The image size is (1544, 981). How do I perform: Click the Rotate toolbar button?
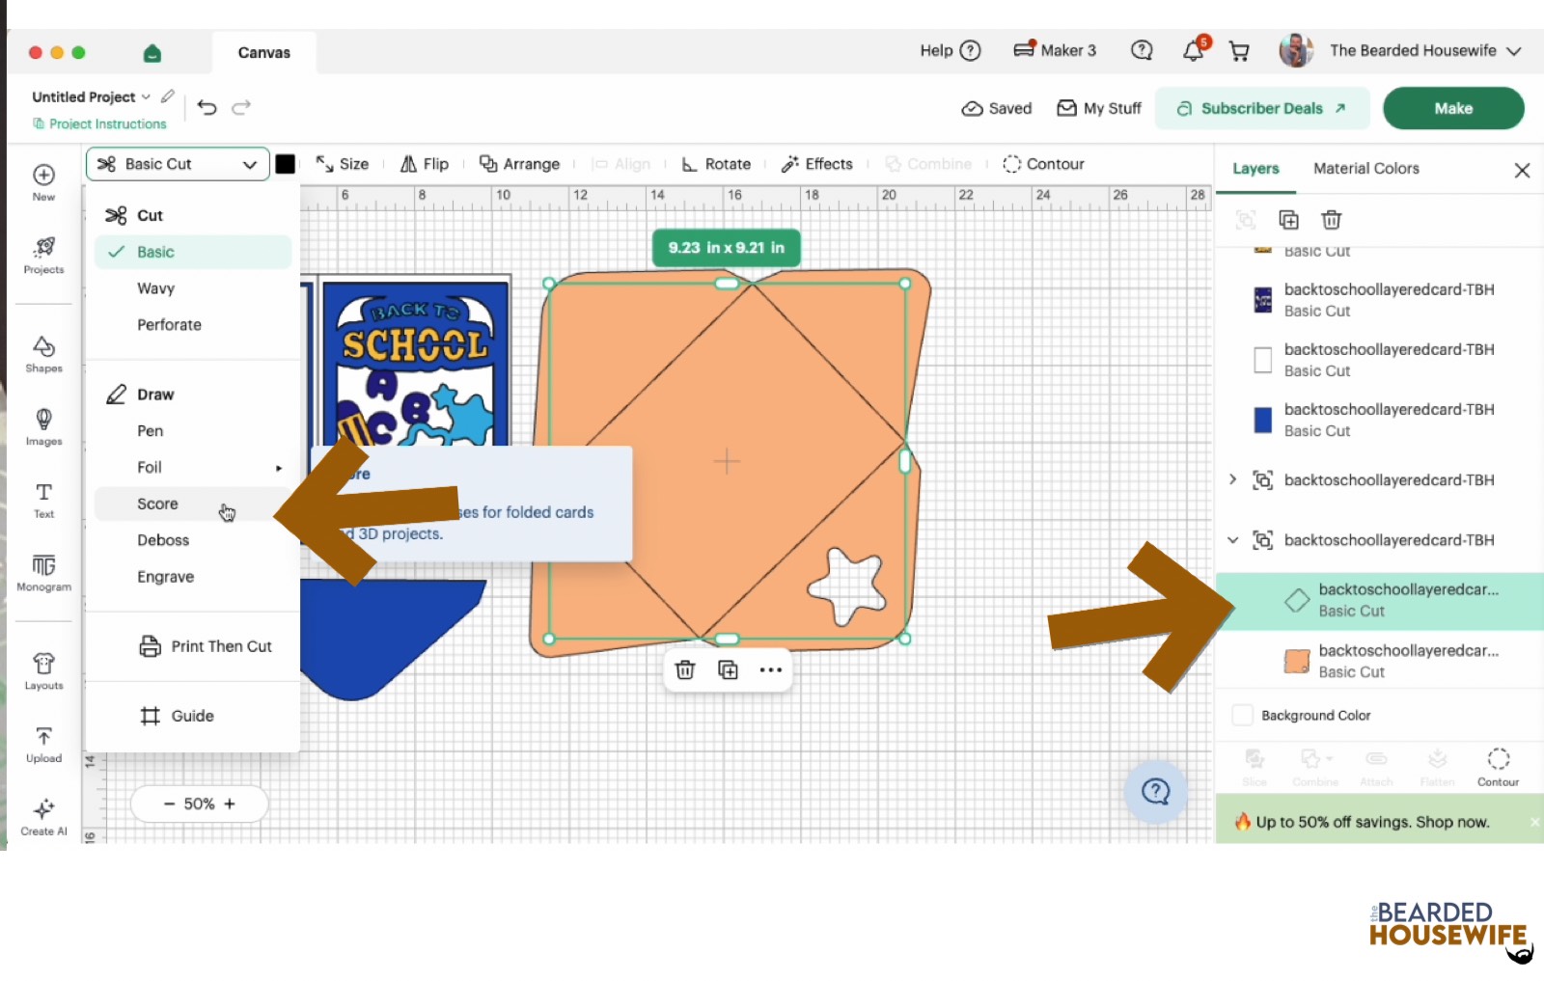click(x=716, y=164)
